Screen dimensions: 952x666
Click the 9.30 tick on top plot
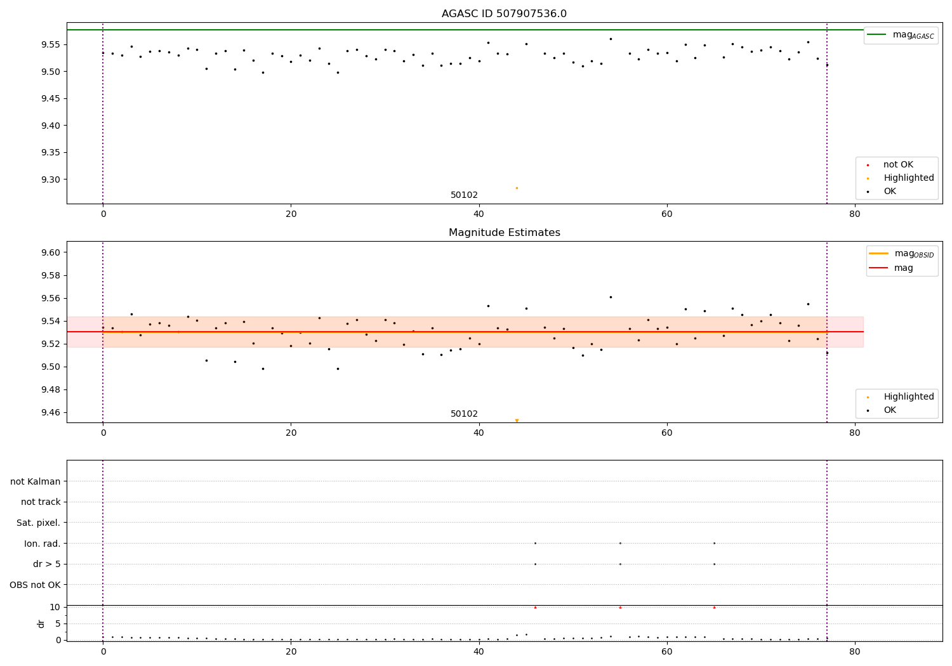[50, 180]
